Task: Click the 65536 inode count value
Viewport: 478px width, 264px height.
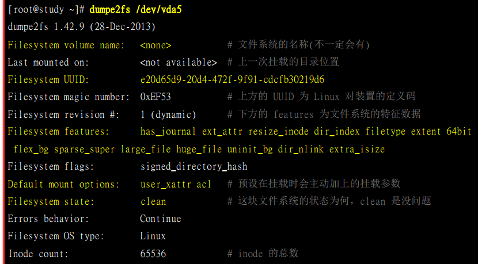Action: 153,254
